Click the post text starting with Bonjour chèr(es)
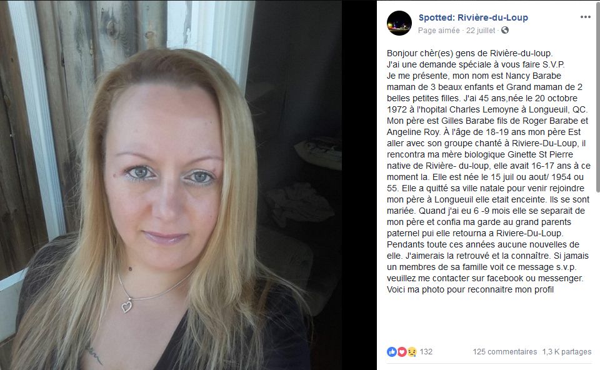This screenshot has width=600, height=370. tap(489, 171)
